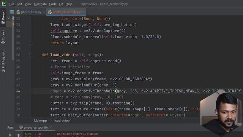The height and width of the screenshot is (137, 243).
Task: Click on 'def load_video' definition
Action: (57, 55)
